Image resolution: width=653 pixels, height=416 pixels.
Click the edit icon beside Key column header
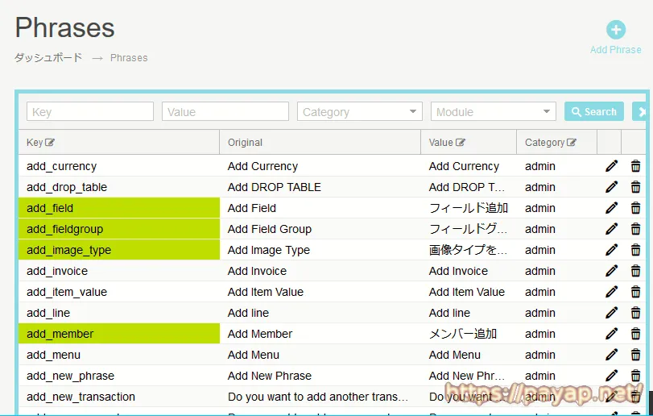point(51,143)
